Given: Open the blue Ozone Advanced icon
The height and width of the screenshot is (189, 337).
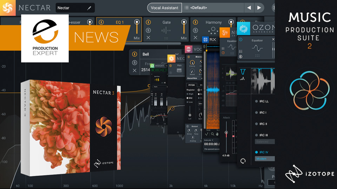Looking at the screenshot, I should (244, 28).
